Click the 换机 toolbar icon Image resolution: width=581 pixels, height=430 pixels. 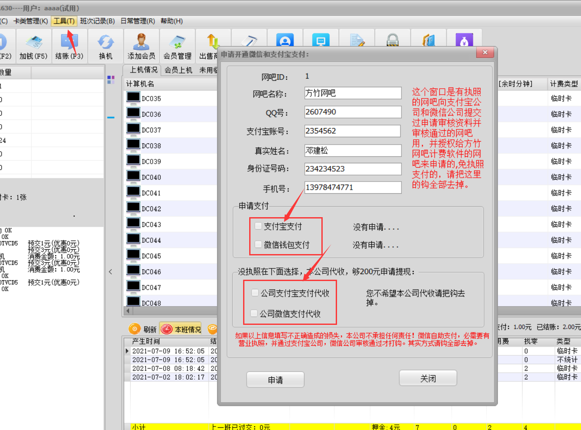coord(105,43)
